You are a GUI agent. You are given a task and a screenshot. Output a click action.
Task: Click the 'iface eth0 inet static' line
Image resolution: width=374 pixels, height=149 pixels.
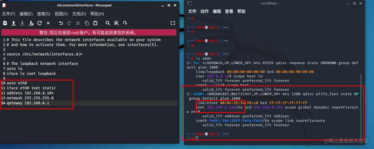pyautogui.click(x=31, y=88)
